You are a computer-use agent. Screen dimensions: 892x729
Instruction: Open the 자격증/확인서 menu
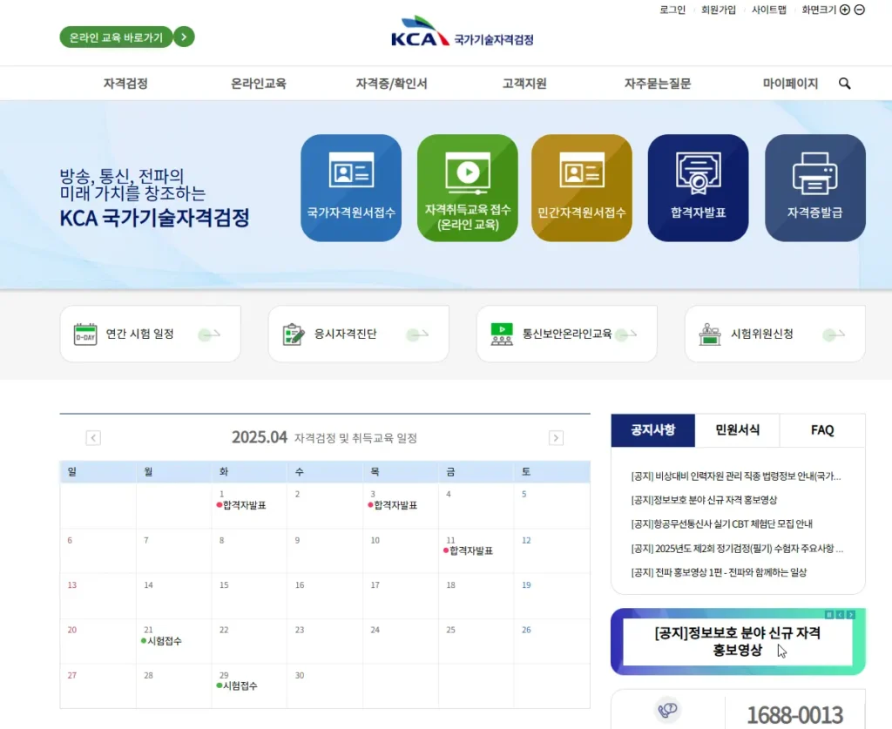[x=391, y=84]
